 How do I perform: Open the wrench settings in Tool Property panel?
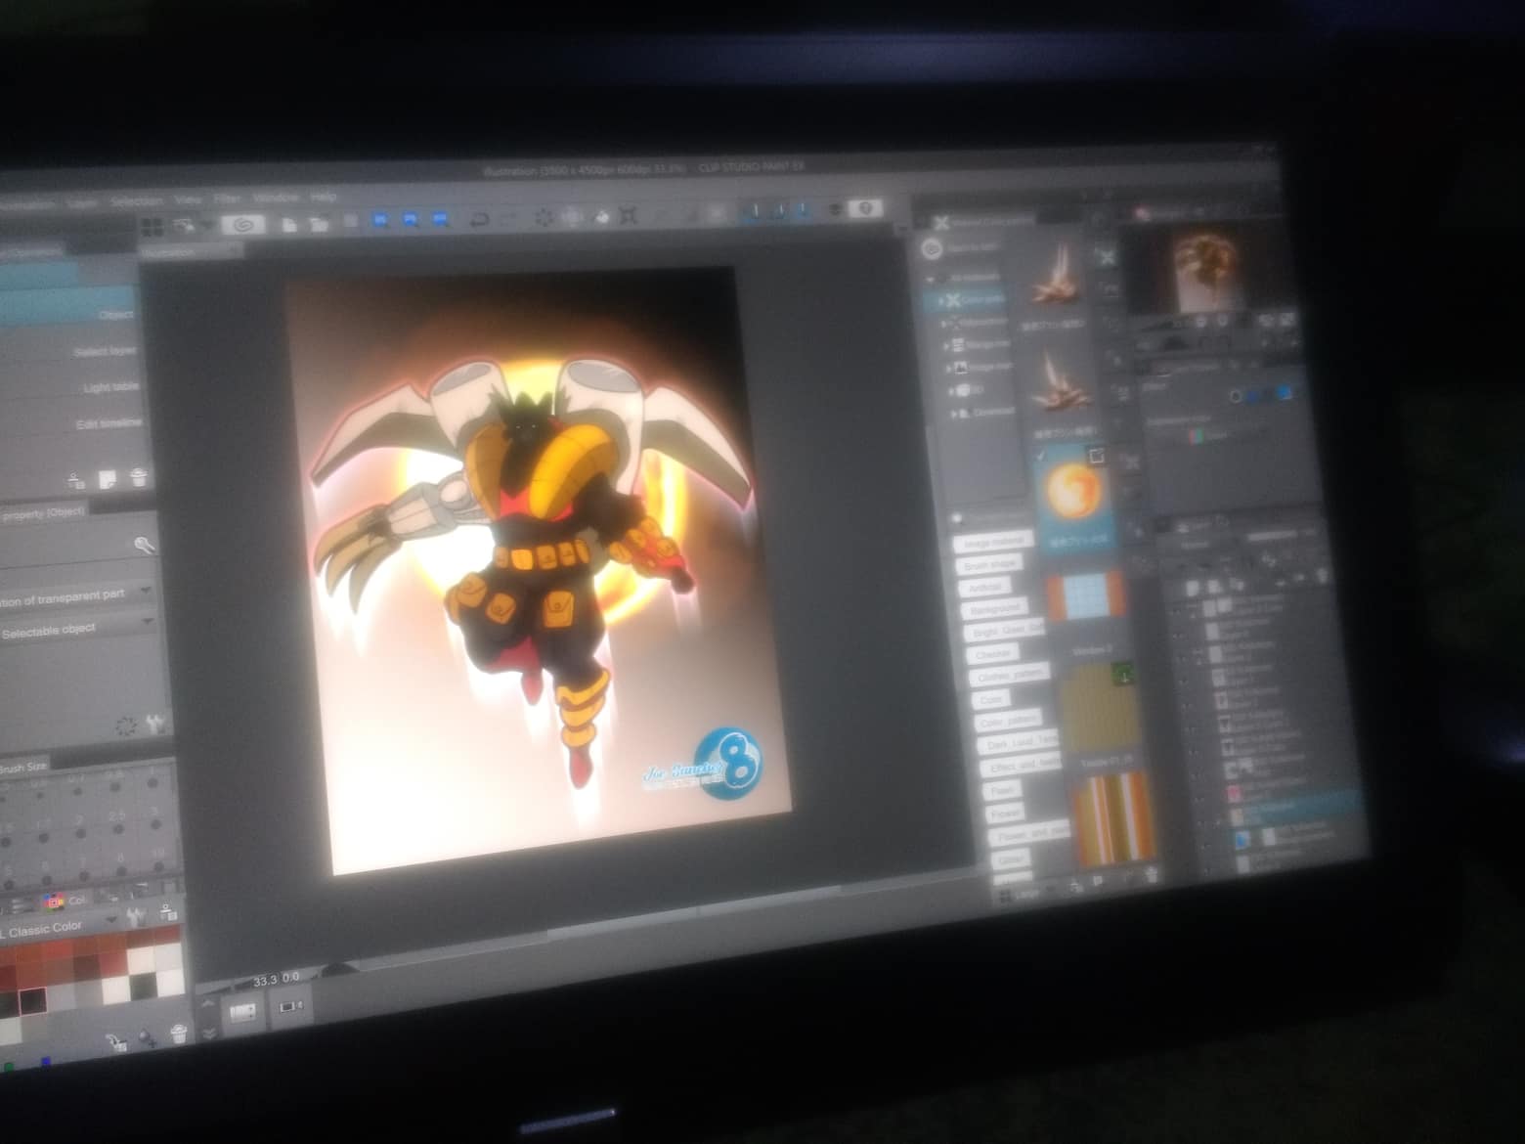pyautogui.click(x=154, y=725)
